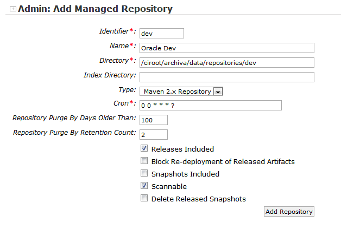Screen dimensions: 341x235
Task: Enable Block Re-deployment of Released Artifacts
Action: [x=144, y=161]
